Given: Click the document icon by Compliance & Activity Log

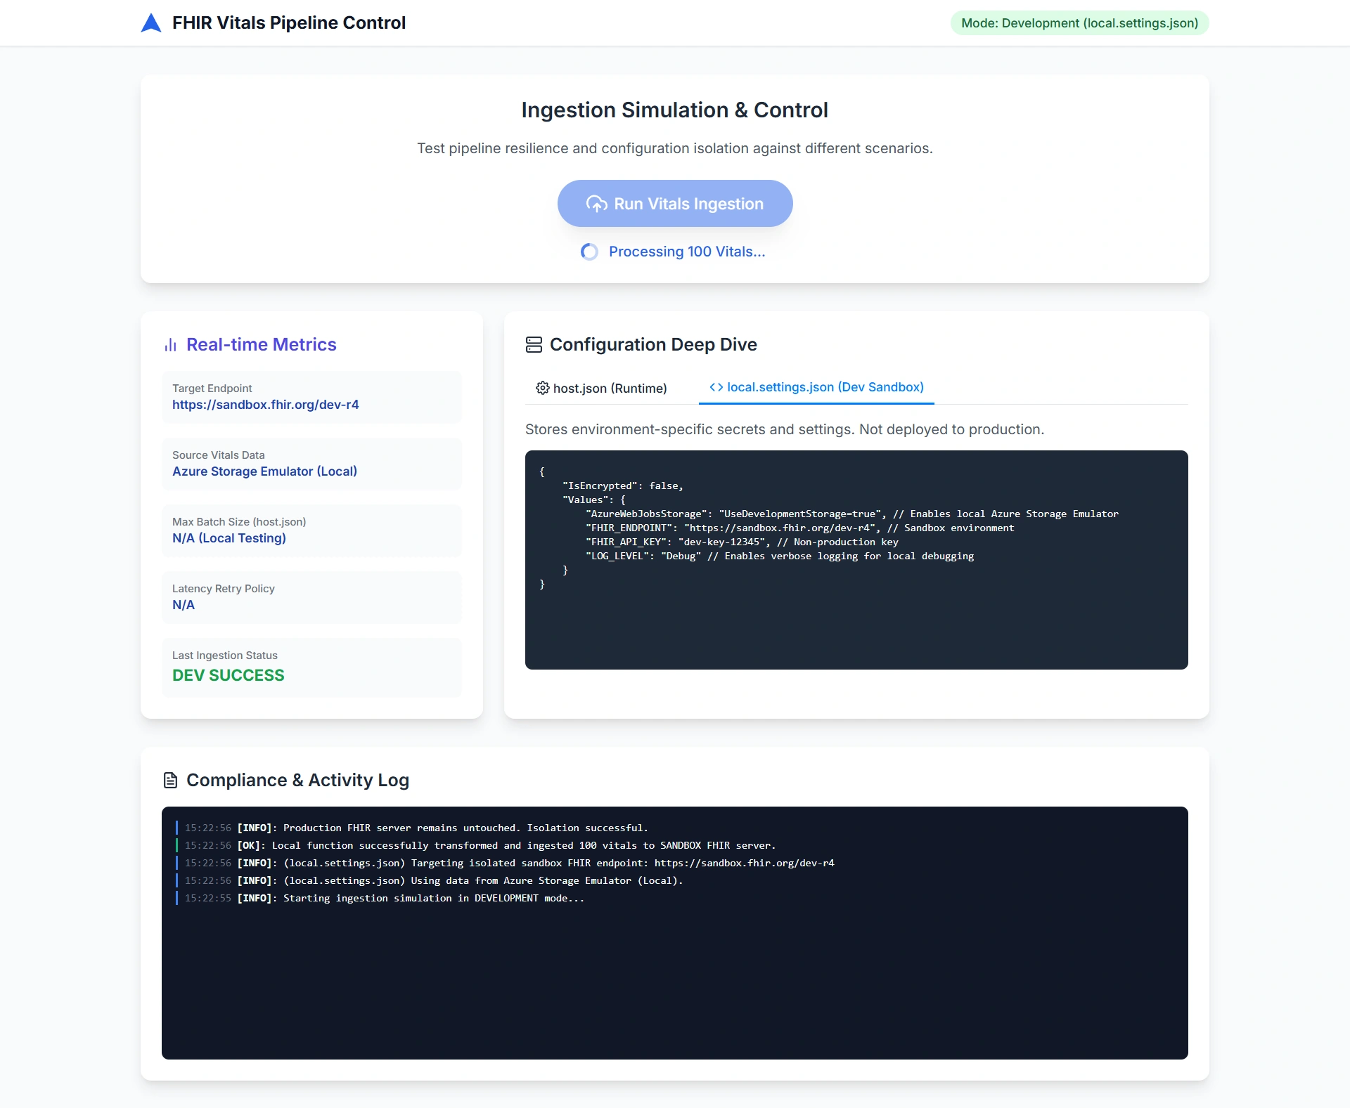Looking at the screenshot, I should tap(170, 780).
